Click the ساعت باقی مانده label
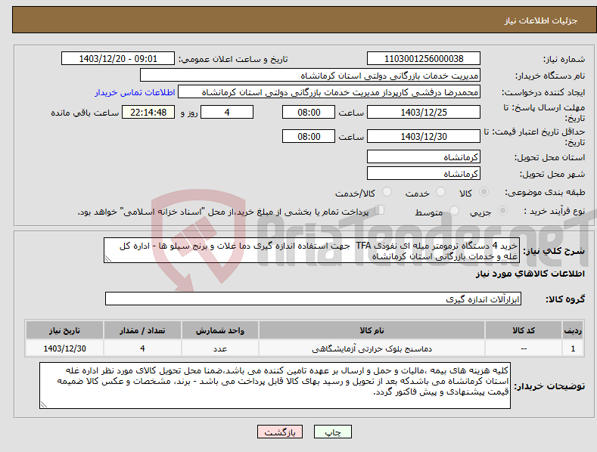 pyautogui.click(x=85, y=113)
